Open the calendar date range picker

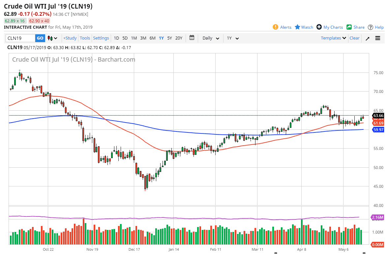[192, 38]
